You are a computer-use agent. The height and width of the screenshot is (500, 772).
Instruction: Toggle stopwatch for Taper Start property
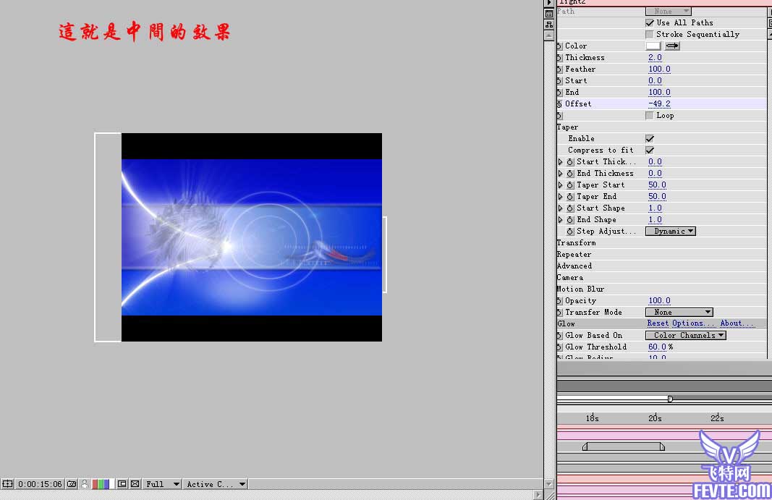569,185
